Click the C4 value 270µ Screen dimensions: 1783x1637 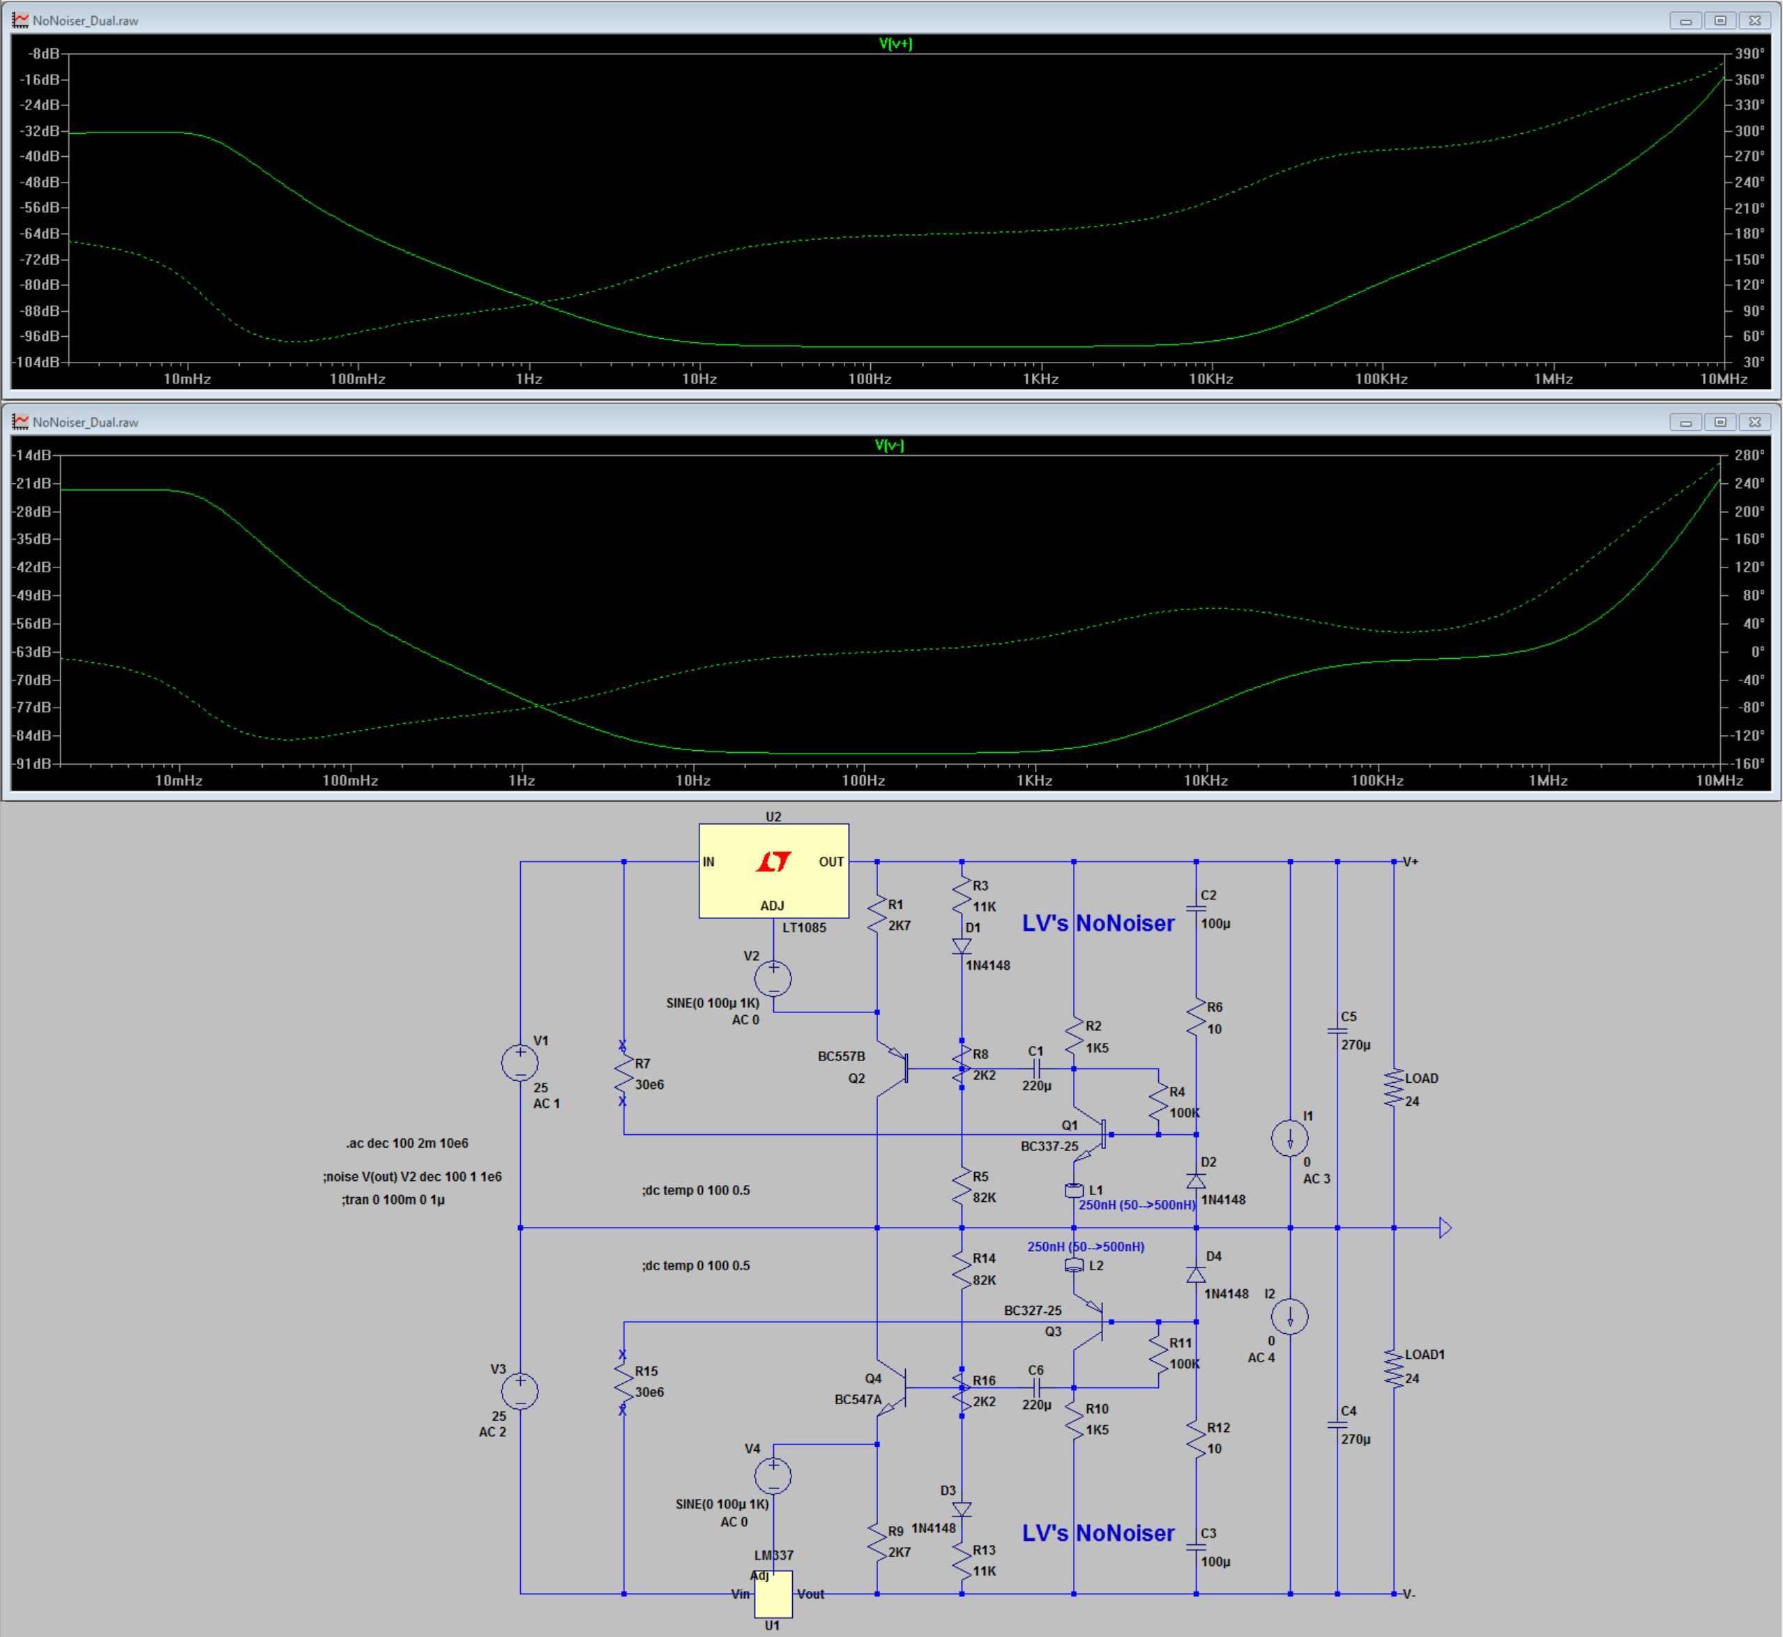tap(1355, 1440)
